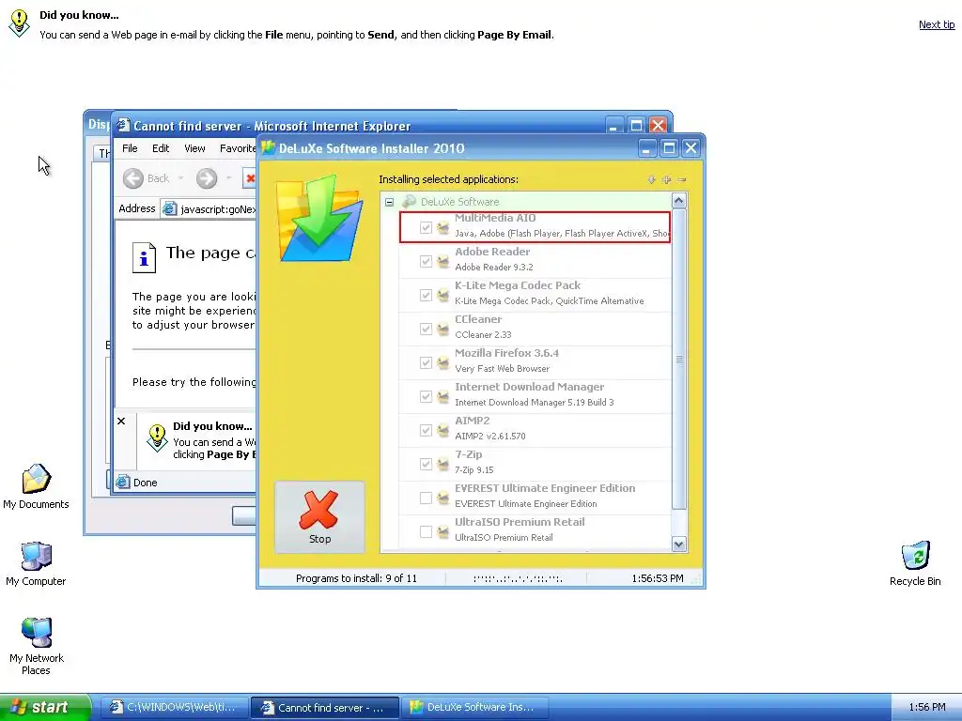962x721 pixels.
Task: Click the 'Done' status in IE window
Action: [x=146, y=483]
